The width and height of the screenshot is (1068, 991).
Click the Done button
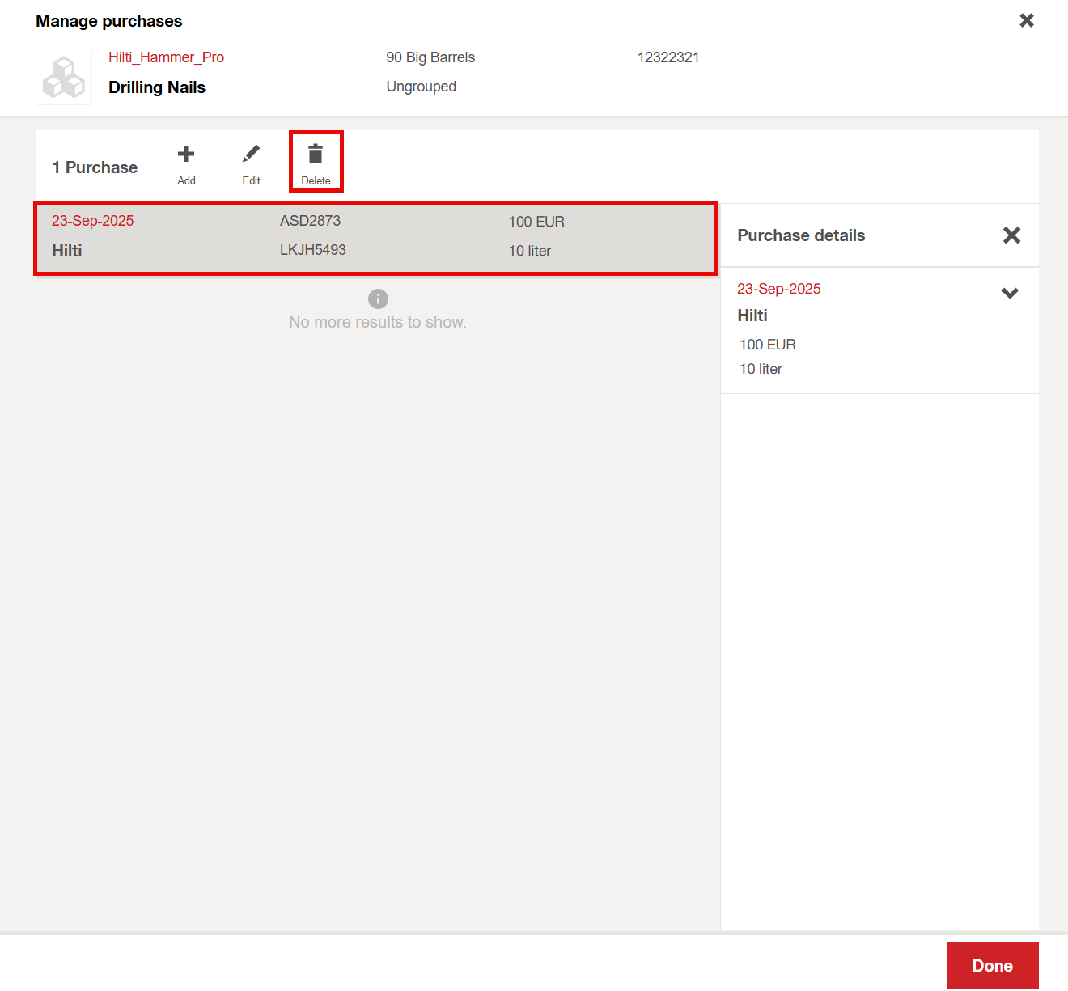[992, 965]
